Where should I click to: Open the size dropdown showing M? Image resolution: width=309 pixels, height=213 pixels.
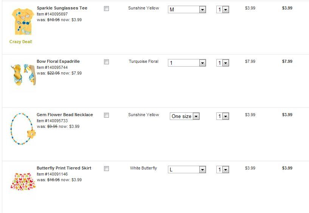tap(187, 9)
